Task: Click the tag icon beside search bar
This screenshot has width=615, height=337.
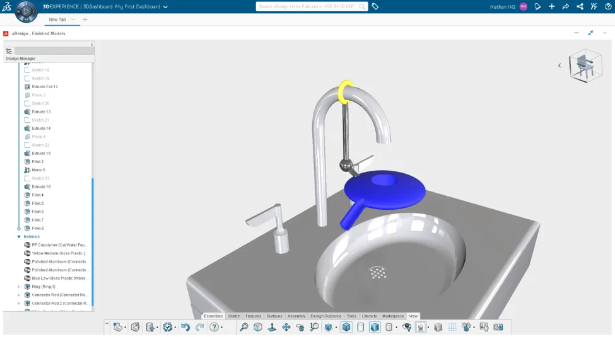Action: [375, 6]
